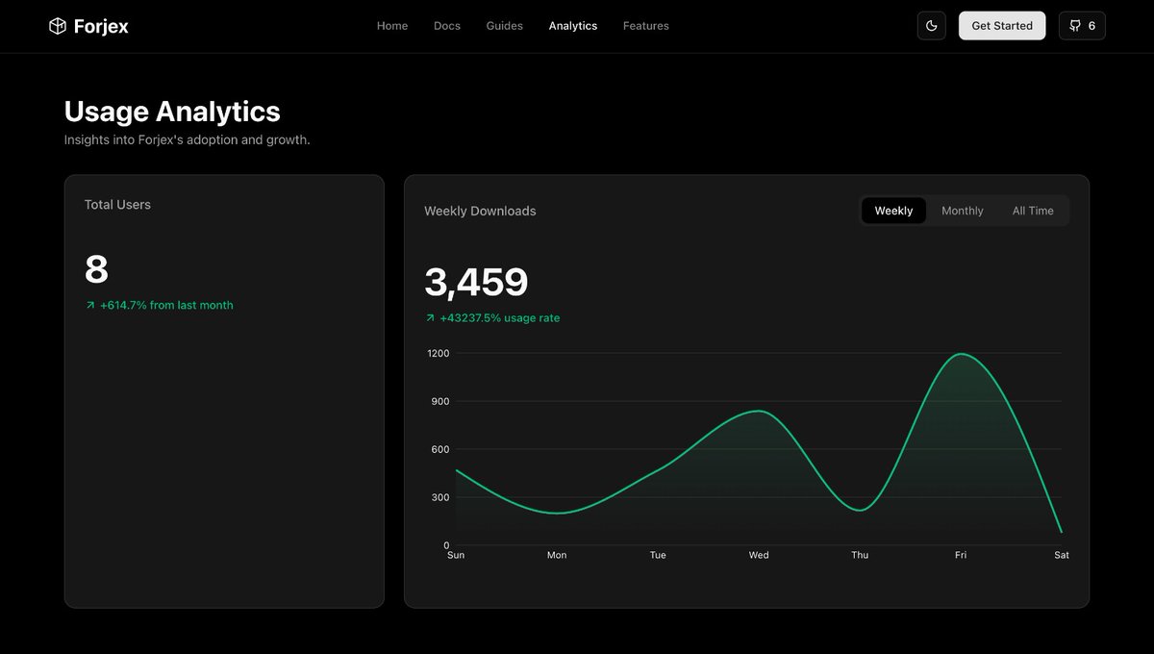The image size is (1154, 654).
Task: Open the Docs nav link
Action: [x=447, y=26]
